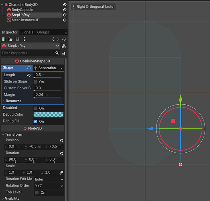The width and height of the screenshot is (210, 201).
Task: Open the property tools settings icon
Action: [x=64, y=53]
